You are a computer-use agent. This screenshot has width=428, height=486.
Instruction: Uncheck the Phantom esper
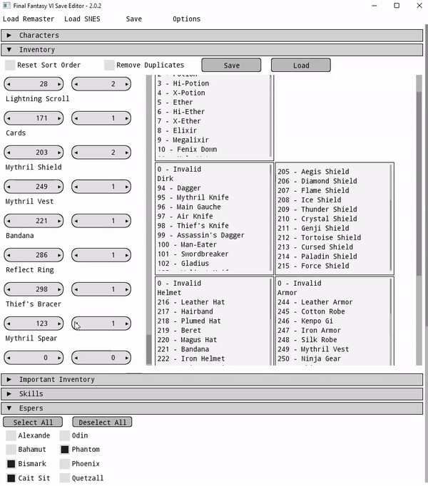click(65, 450)
